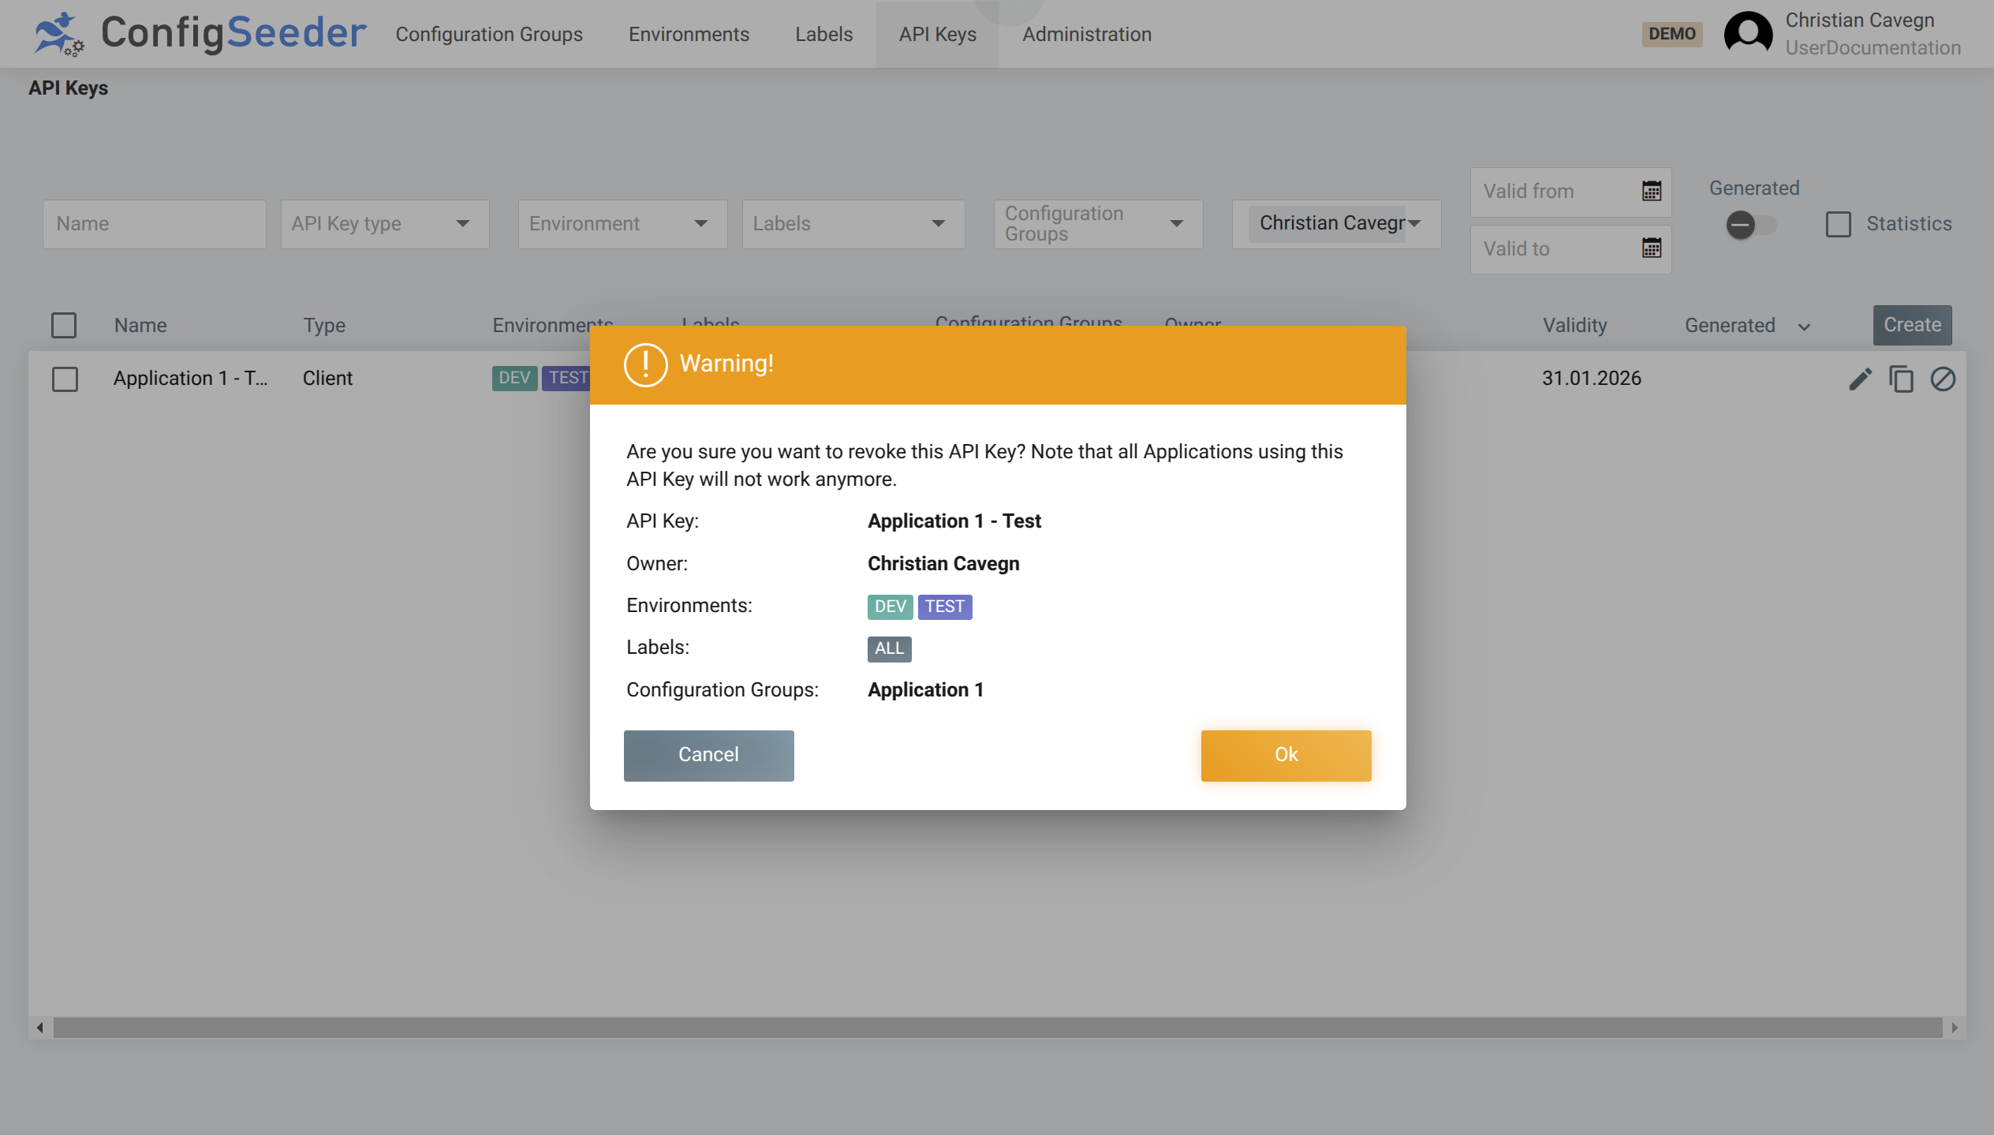Expand the Environment filter dropdown
The height and width of the screenshot is (1135, 1994).
pos(622,224)
